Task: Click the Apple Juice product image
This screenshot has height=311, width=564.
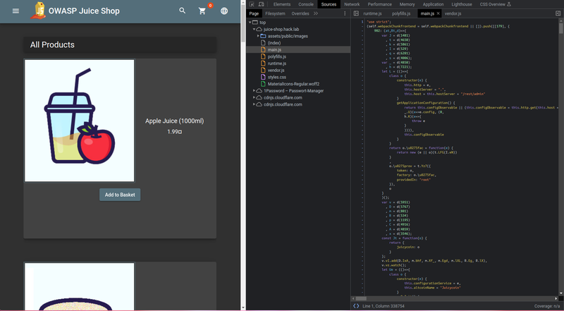Action: tap(79, 121)
